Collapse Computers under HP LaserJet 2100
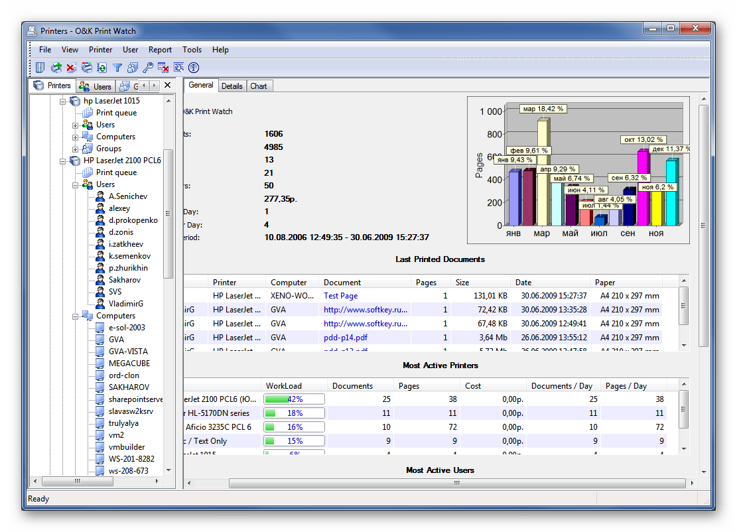The image size is (737, 532). [x=75, y=316]
